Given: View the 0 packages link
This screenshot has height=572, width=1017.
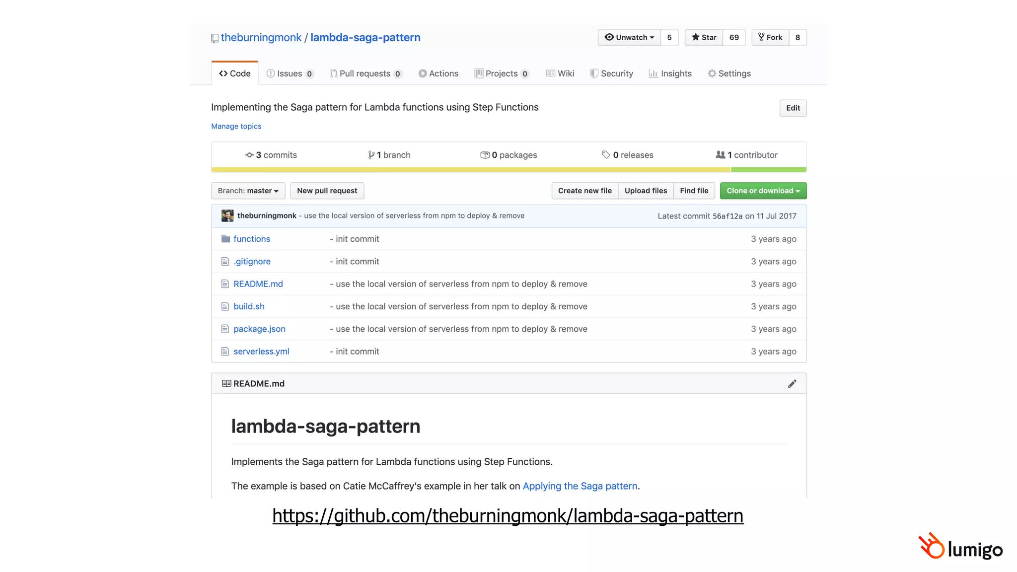Looking at the screenshot, I should (508, 155).
